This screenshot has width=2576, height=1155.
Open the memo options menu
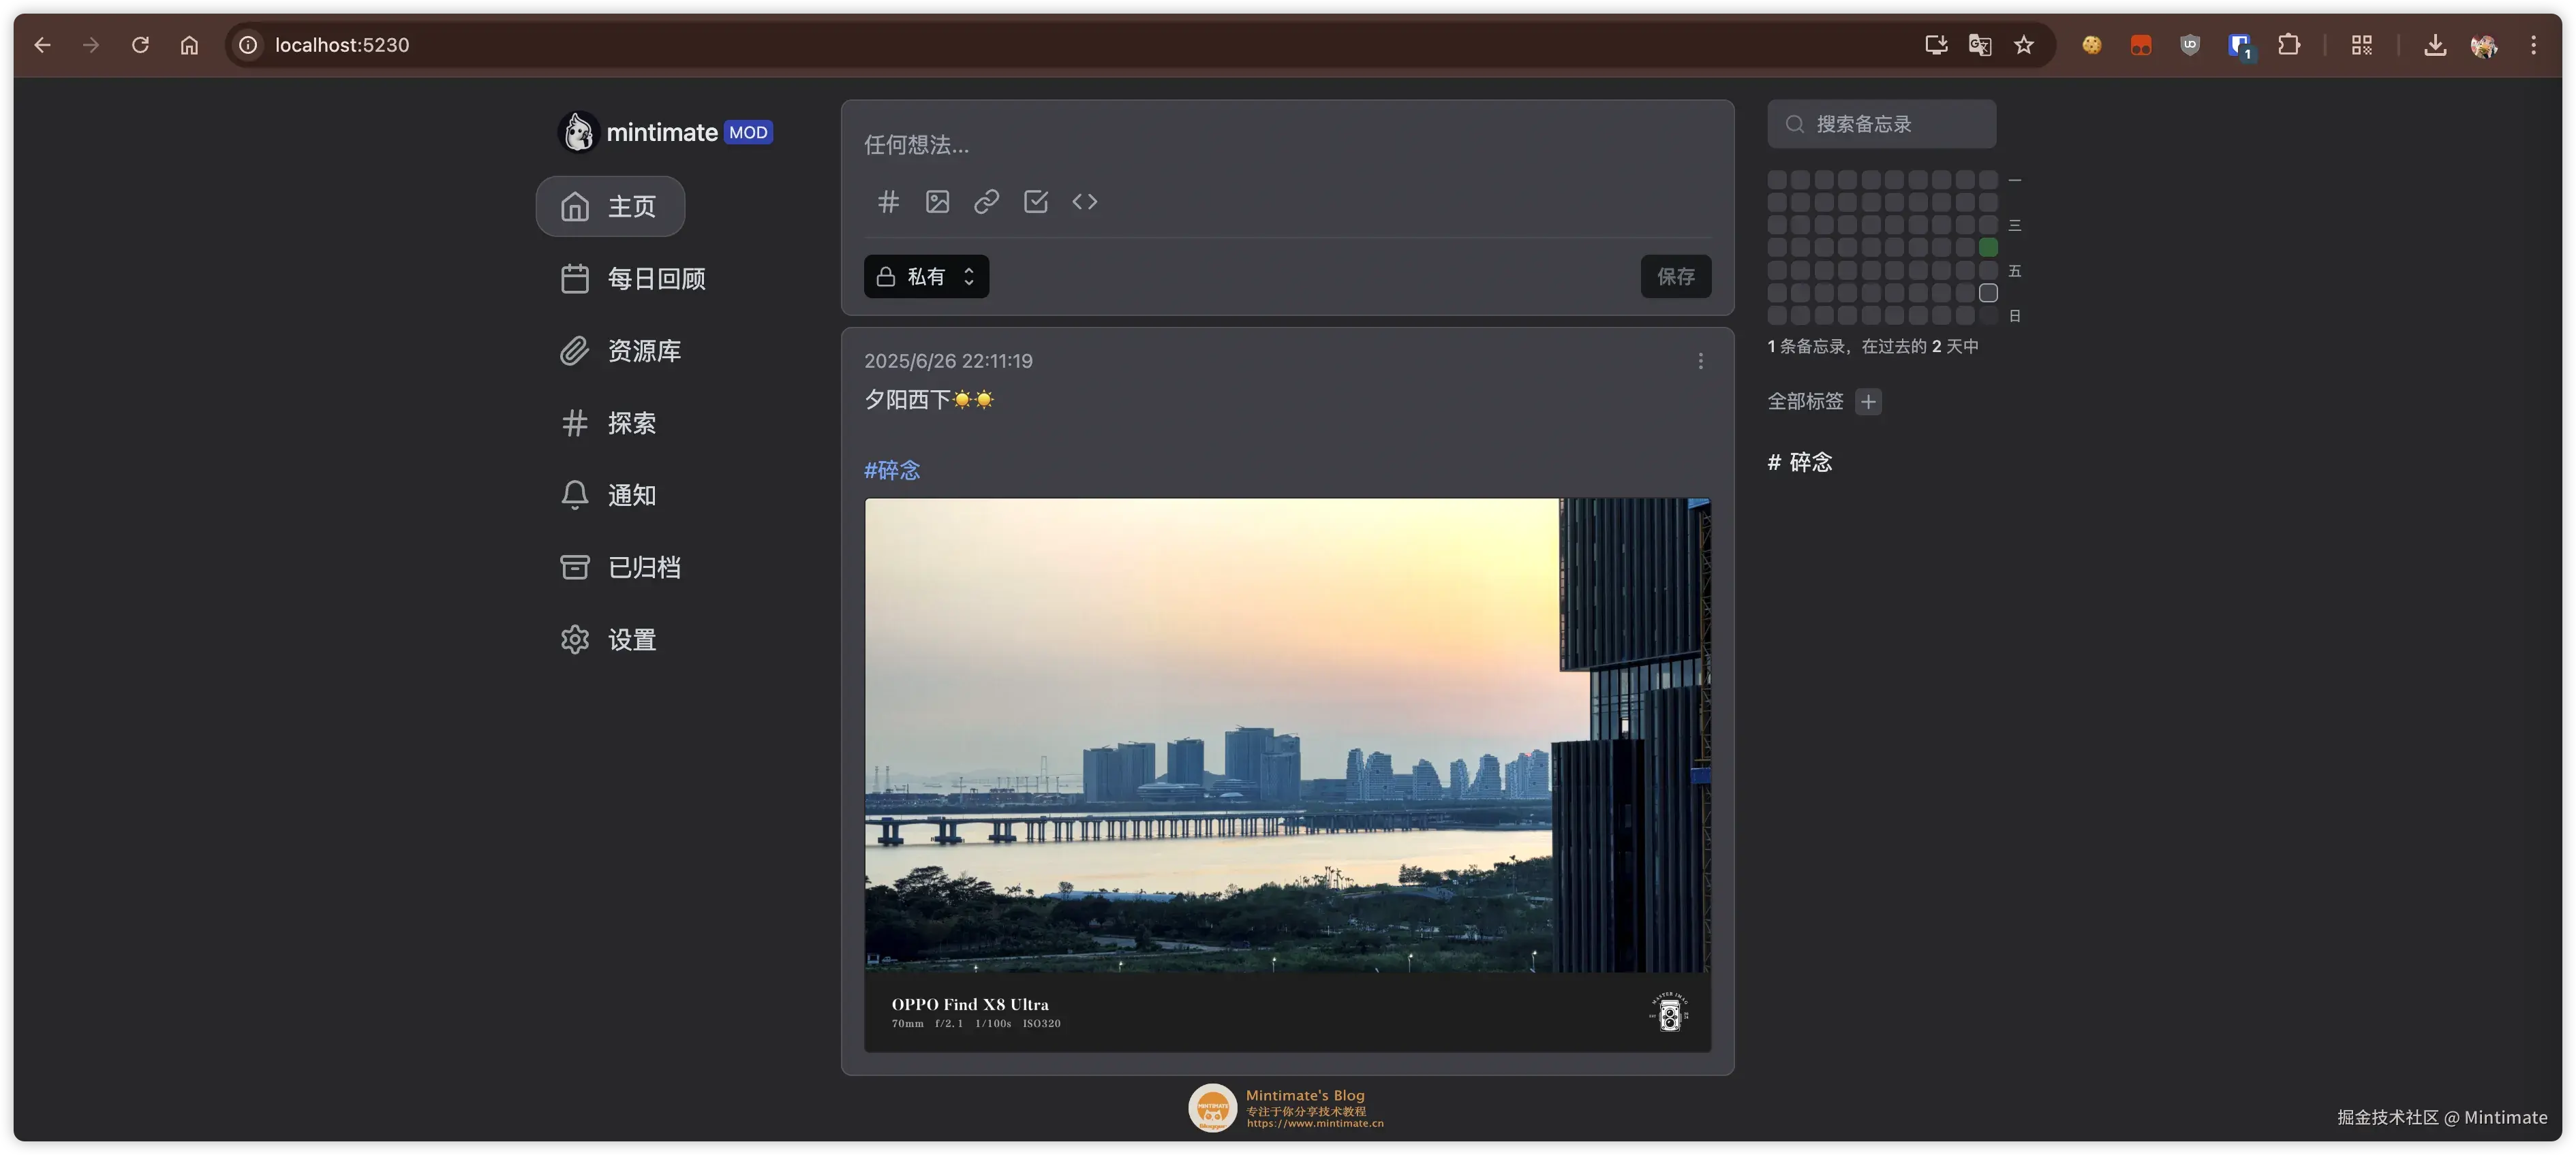[x=1700, y=361]
